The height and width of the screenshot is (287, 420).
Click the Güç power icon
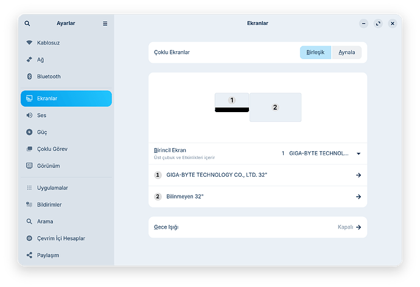[29, 132]
